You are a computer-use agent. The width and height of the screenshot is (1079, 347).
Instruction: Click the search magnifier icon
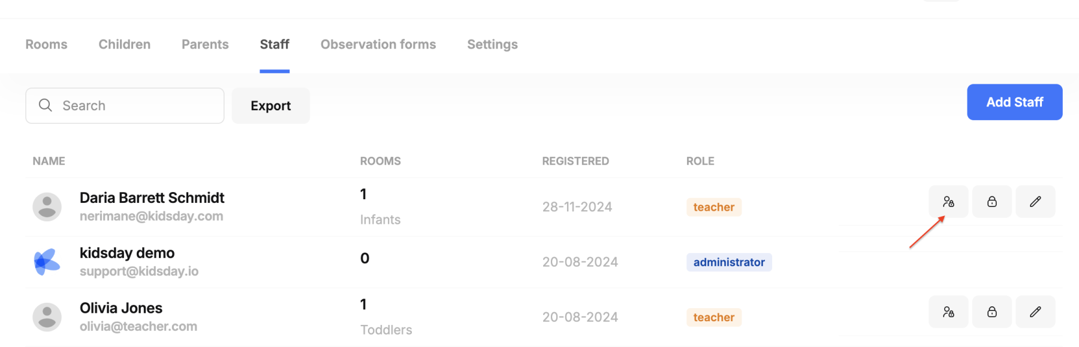point(45,105)
